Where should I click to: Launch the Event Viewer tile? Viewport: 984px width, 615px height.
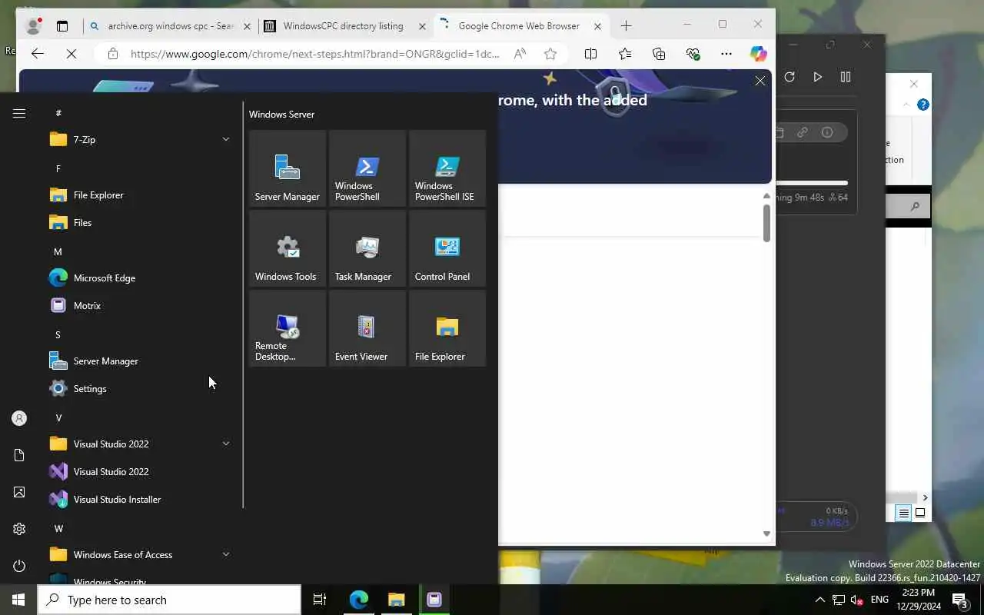(367, 328)
